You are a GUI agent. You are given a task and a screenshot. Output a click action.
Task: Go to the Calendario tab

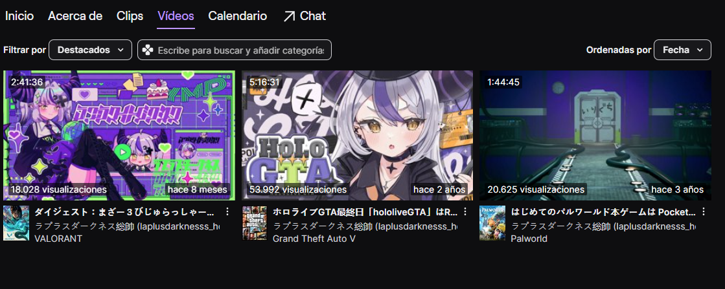[x=238, y=16]
